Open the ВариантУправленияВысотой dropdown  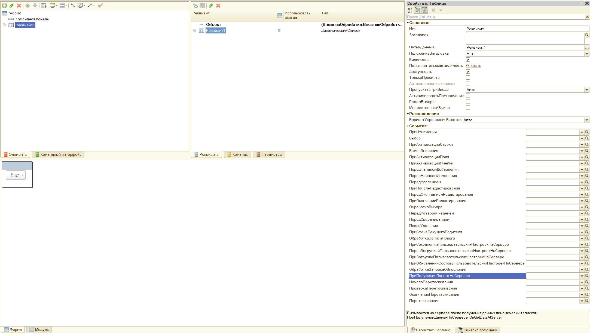(x=587, y=120)
